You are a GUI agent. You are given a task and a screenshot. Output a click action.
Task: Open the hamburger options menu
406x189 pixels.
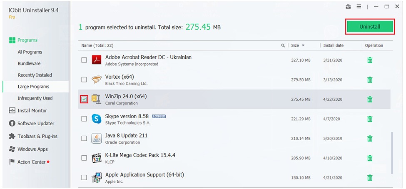pos(359,7)
